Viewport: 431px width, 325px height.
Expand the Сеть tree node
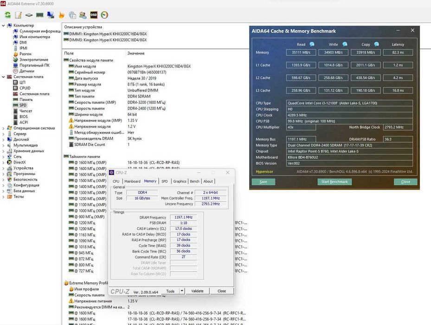click(3, 156)
